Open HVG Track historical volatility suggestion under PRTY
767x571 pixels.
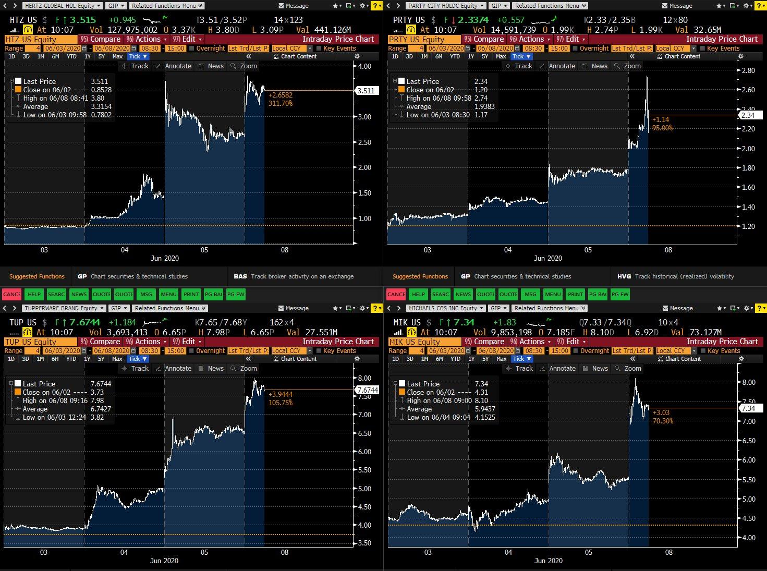coord(675,276)
